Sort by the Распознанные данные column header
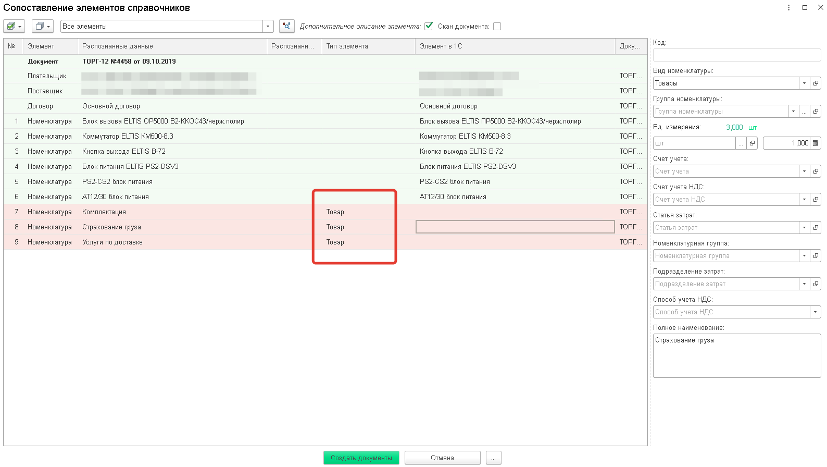Image resolution: width=827 pixels, height=467 pixels. click(172, 46)
